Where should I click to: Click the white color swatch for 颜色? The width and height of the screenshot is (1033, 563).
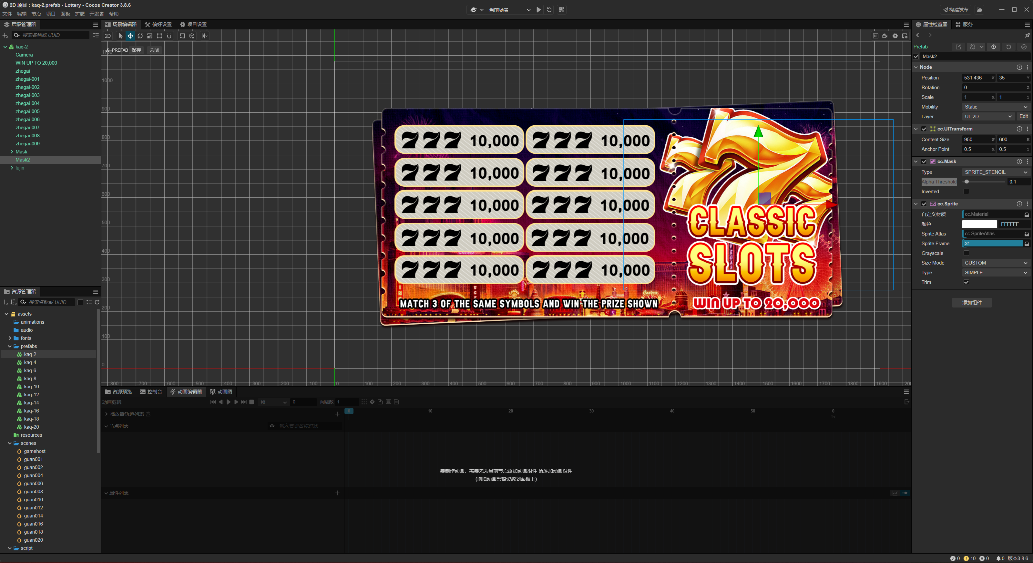pos(979,224)
